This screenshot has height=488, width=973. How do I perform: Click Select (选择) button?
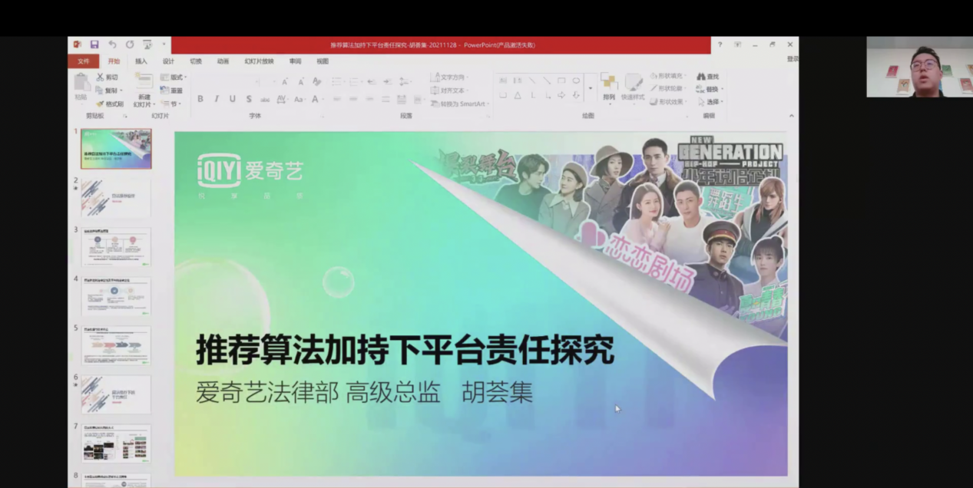(x=710, y=101)
